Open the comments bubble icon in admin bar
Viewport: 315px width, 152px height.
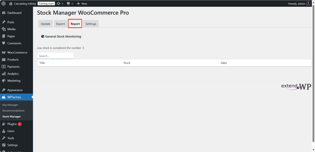pyautogui.click(x=69, y=4)
